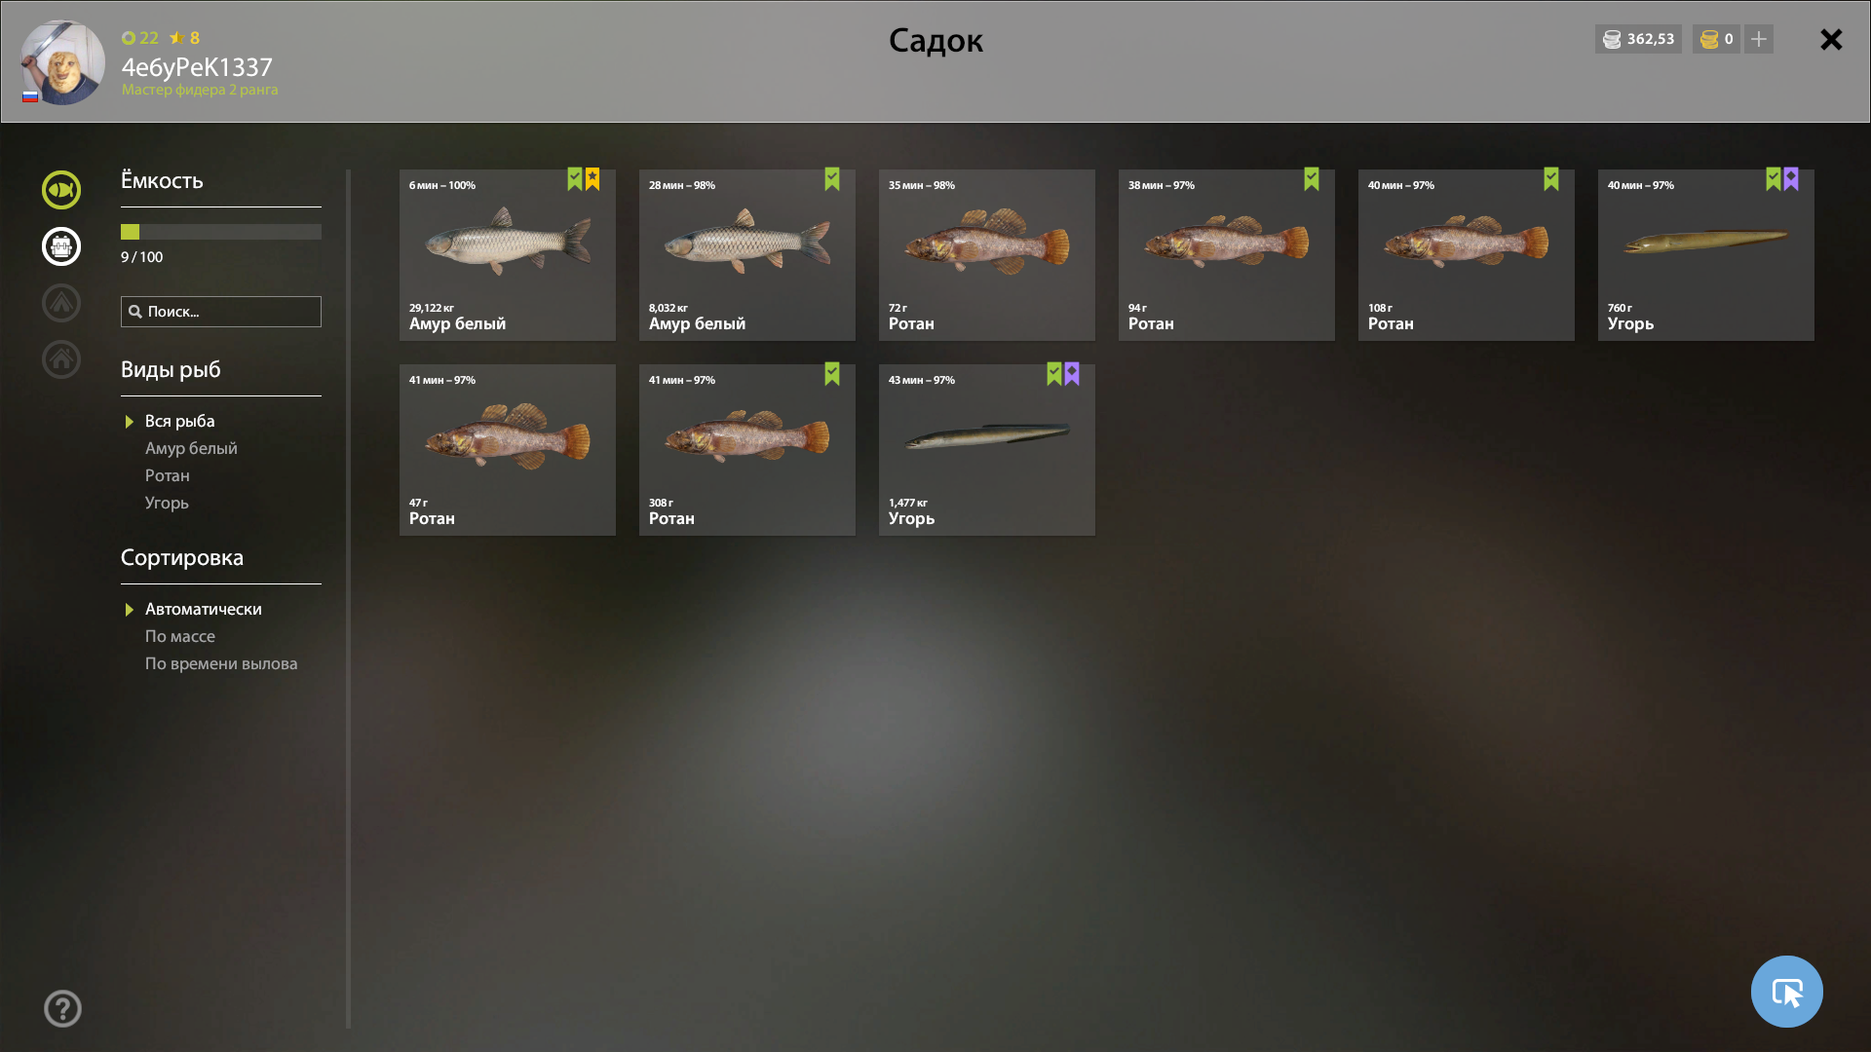This screenshot has height=1052, width=1871.
Task: Toggle green check mark on 94 g Ротан
Action: [x=1312, y=179]
